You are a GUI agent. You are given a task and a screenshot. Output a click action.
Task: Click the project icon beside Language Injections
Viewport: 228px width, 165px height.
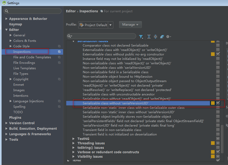point(59,101)
